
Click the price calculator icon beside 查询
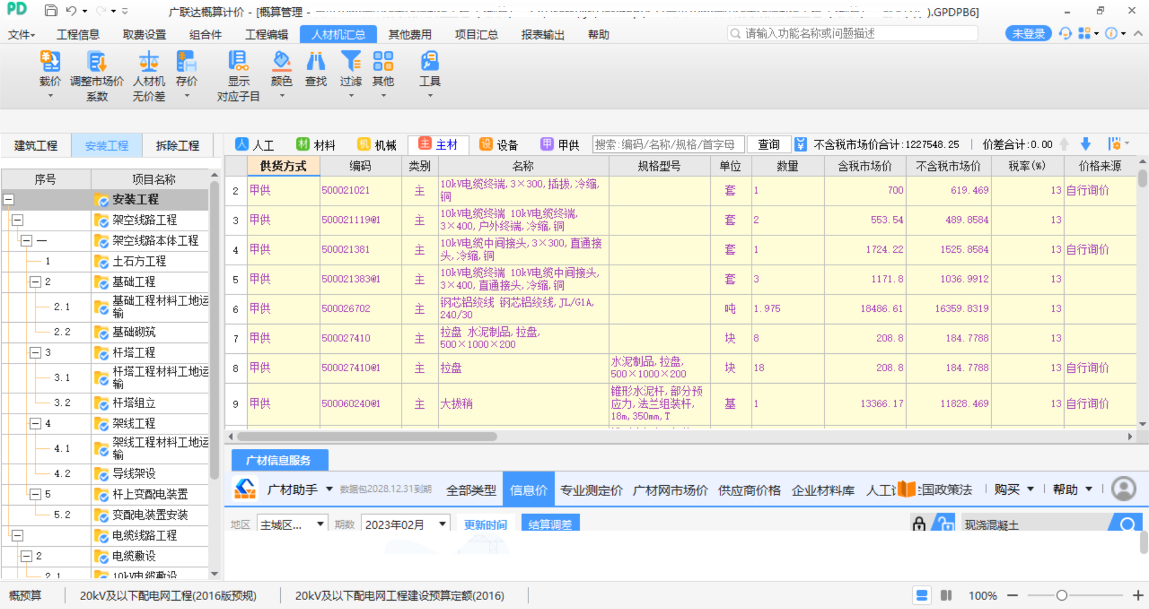point(801,144)
